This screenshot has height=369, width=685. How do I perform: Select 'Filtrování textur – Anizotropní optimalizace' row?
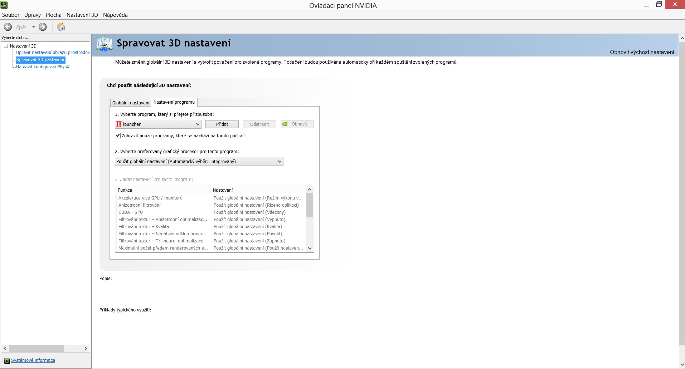[211, 219]
